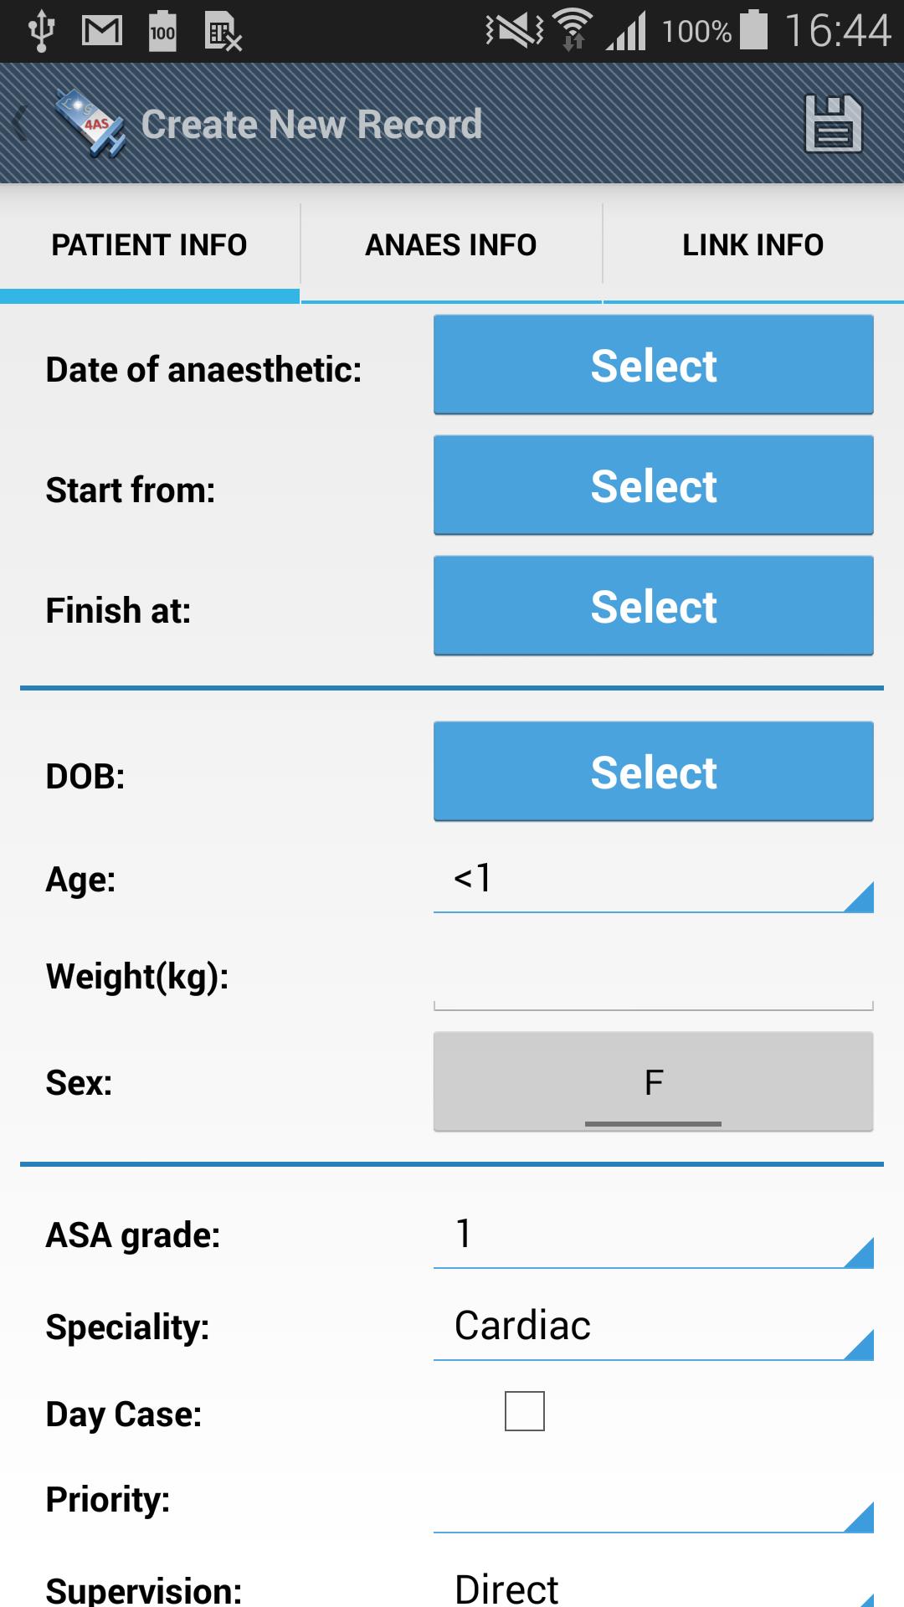Tap the syringe app logo icon
The width and height of the screenshot is (904, 1607).
pos(90,124)
